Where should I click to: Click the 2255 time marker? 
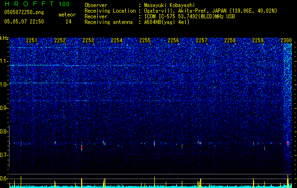(x=145, y=40)
